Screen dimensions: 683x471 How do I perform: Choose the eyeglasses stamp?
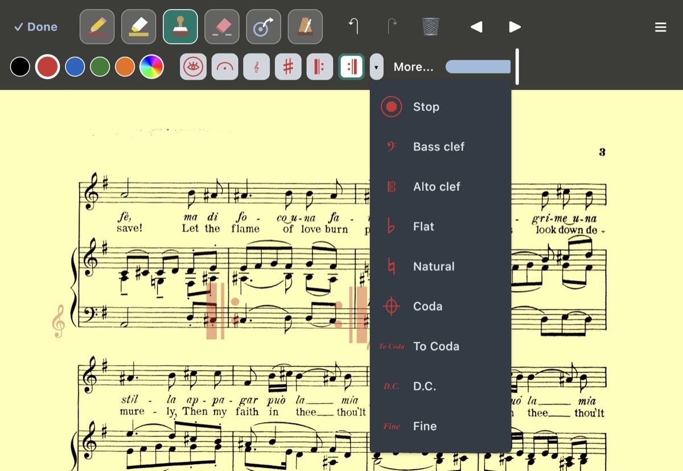194,67
